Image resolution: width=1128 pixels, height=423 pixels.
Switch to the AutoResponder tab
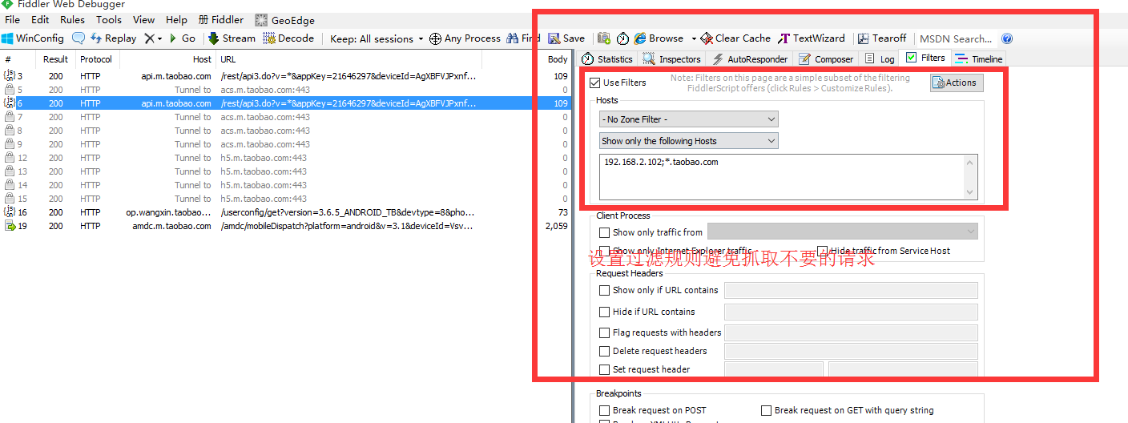click(750, 59)
